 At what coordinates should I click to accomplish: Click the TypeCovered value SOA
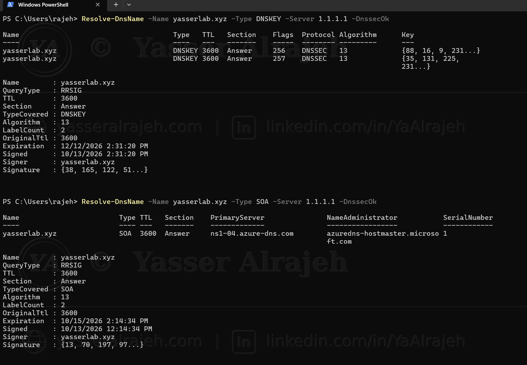[67, 289]
